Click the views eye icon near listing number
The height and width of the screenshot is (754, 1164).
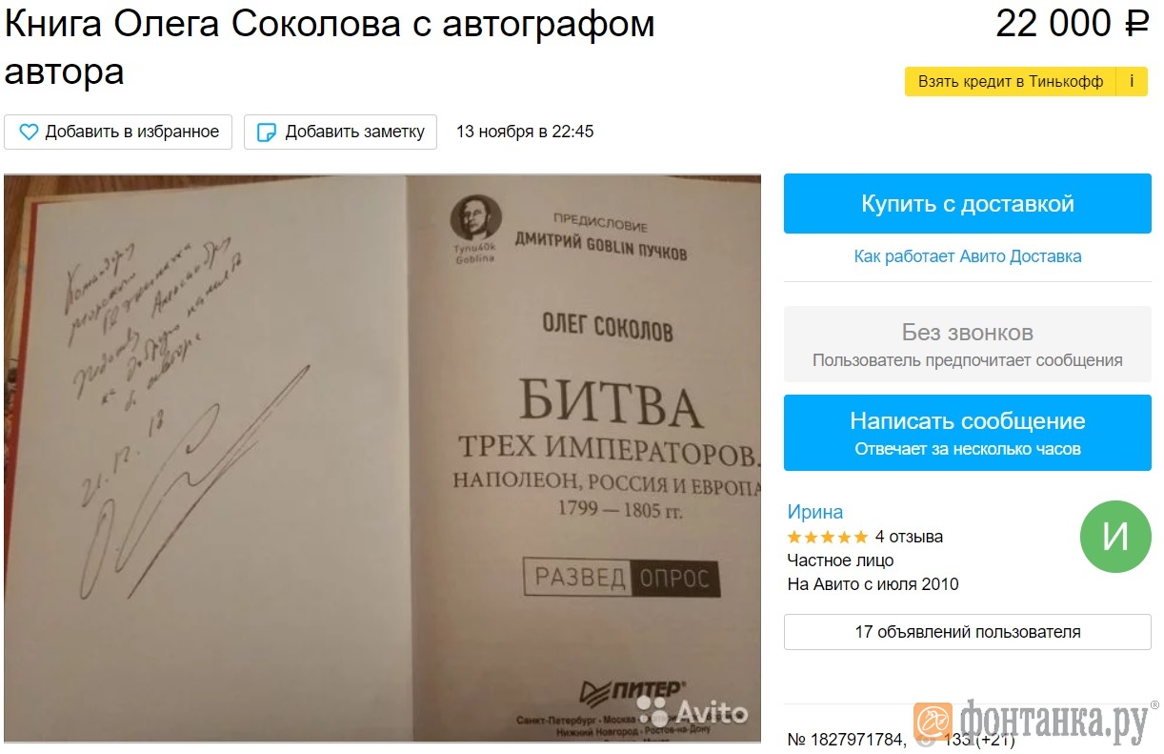(x=925, y=740)
